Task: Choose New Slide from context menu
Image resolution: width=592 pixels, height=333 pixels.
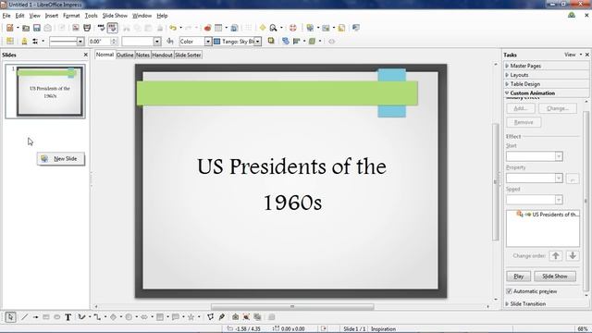Action: tap(61, 158)
